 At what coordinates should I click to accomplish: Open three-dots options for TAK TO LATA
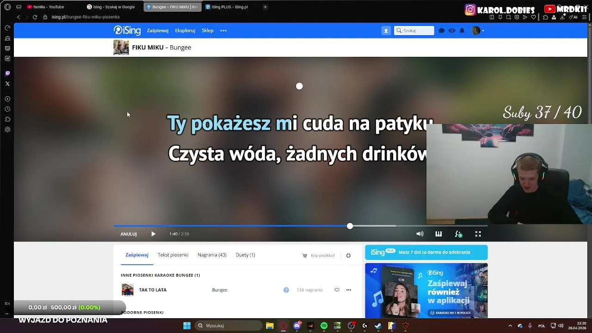pyautogui.click(x=349, y=290)
